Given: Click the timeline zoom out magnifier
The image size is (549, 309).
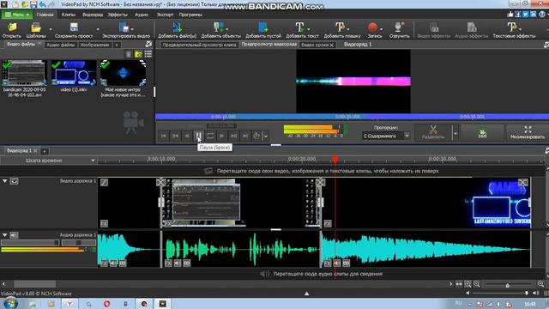Looking at the screenshot, I should point(477,284).
